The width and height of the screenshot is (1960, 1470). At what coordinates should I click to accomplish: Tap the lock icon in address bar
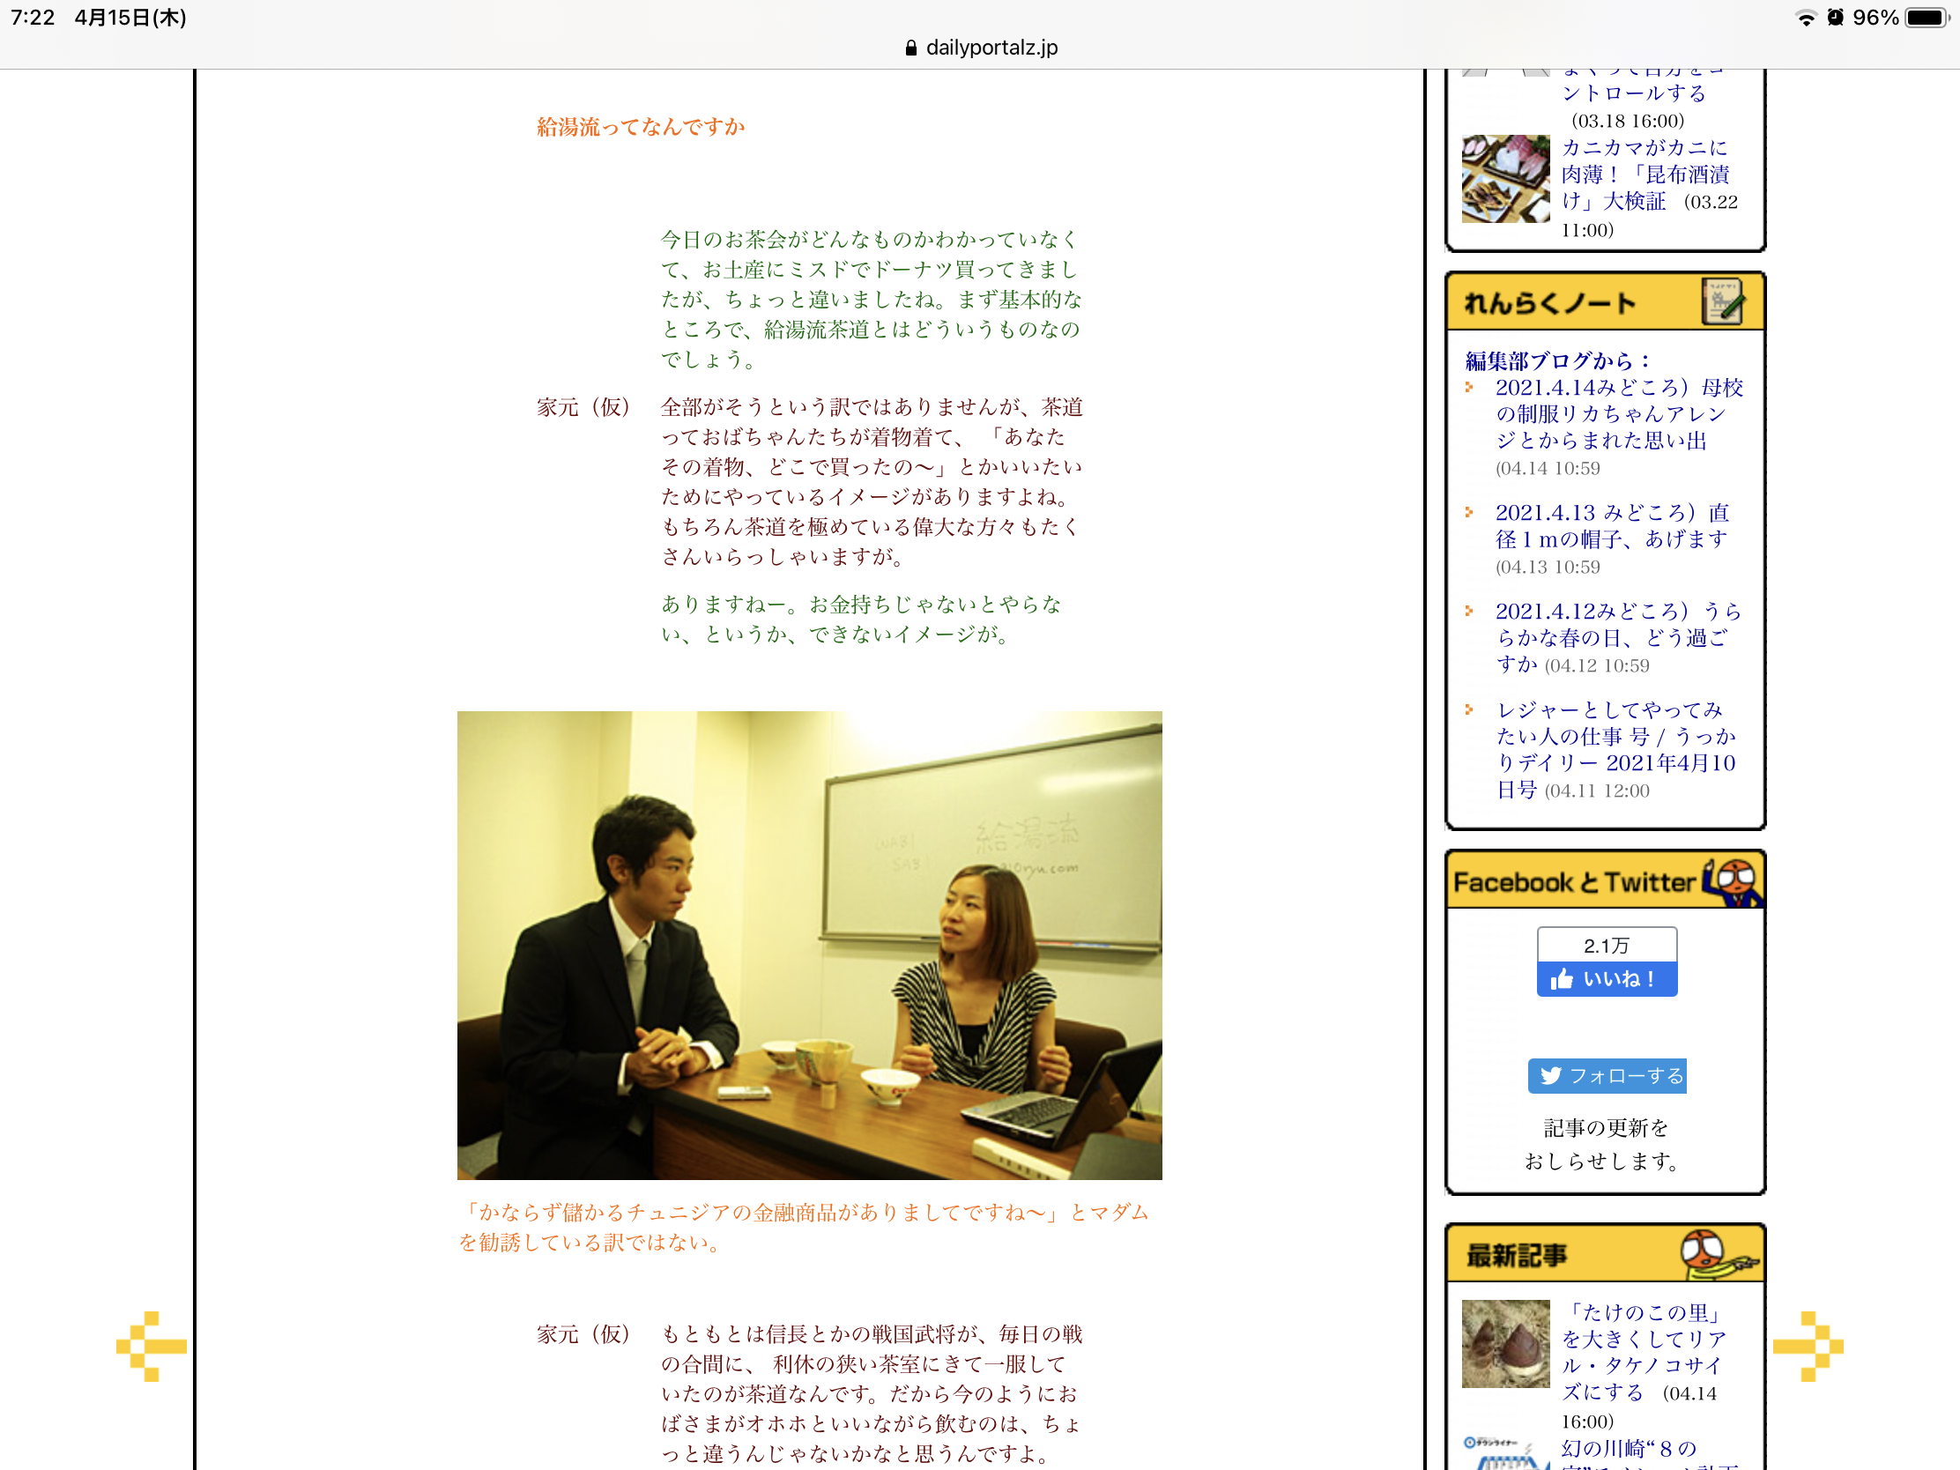coord(911,48)
